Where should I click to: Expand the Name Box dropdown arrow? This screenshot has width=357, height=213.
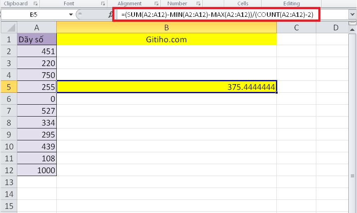point(71,14)
